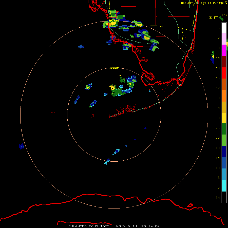Click the white swatch in the tops scale
Image resolution: width=228 pixels, height=228 pixels.
(x=224, y=28)
